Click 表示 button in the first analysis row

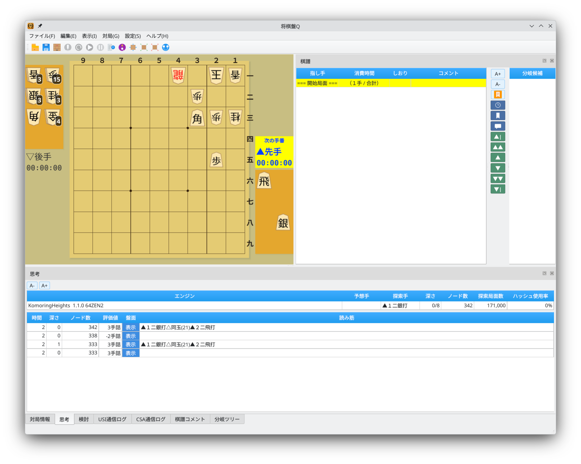131,328
